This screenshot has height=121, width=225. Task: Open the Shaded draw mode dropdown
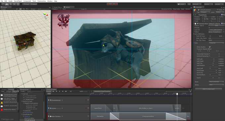pyautogui.click(x=8, y=9)
